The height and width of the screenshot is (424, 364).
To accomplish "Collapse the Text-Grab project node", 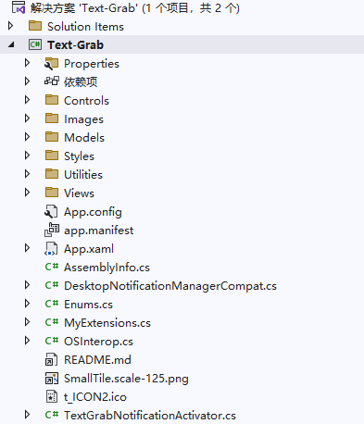I will (11, 45).
